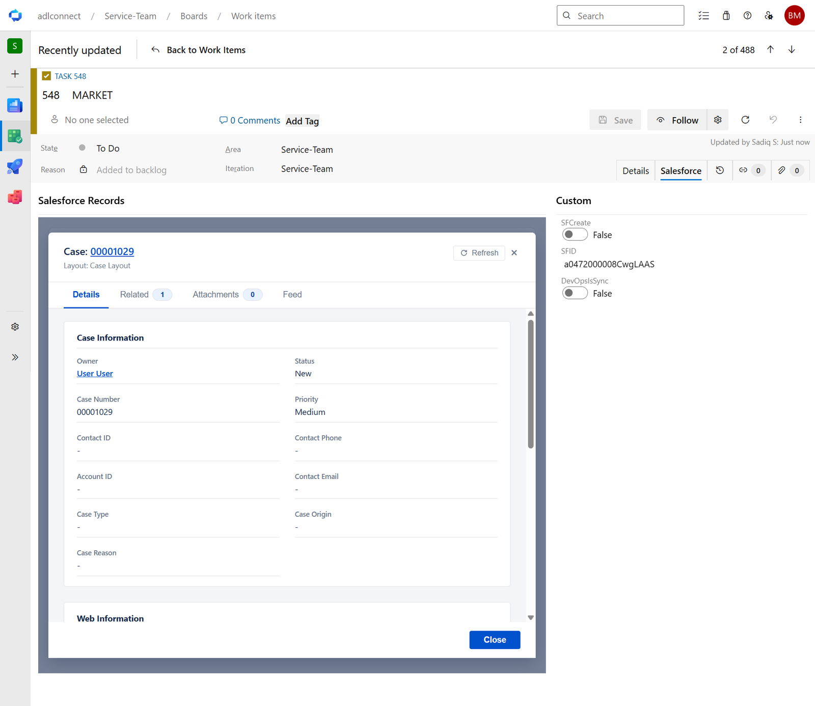The height and width of the screenshot is (706, 815).
Task: Revert changes with undo arrow icon
Action: [773, 120]
